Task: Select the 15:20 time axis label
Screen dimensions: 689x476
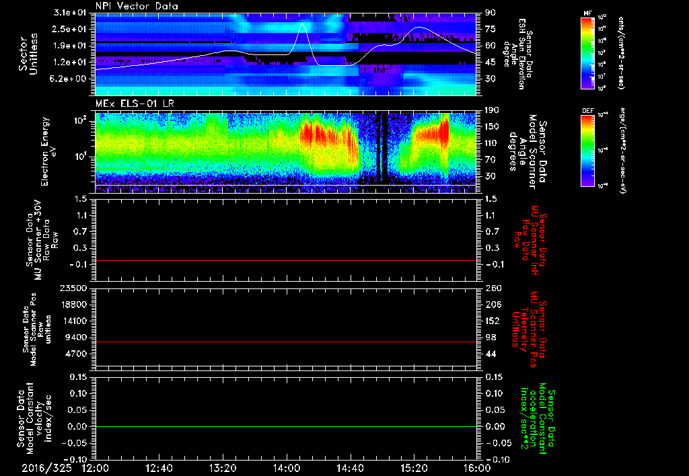Action: (x=413, y=468)
